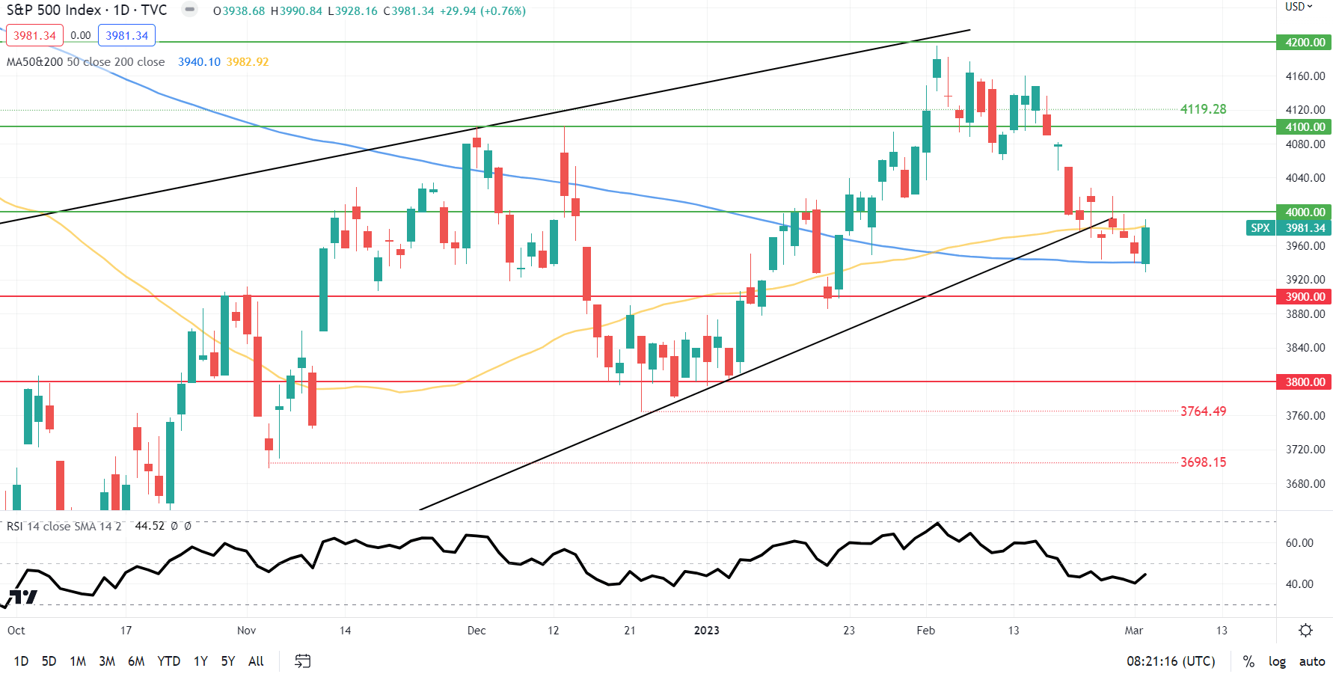Open the go-to-date calendar icon

coord(302,661)
